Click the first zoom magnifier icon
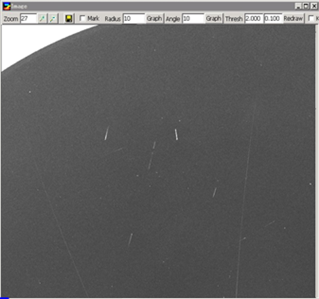This screenshot has width=319, height=299. coord(42,19)
